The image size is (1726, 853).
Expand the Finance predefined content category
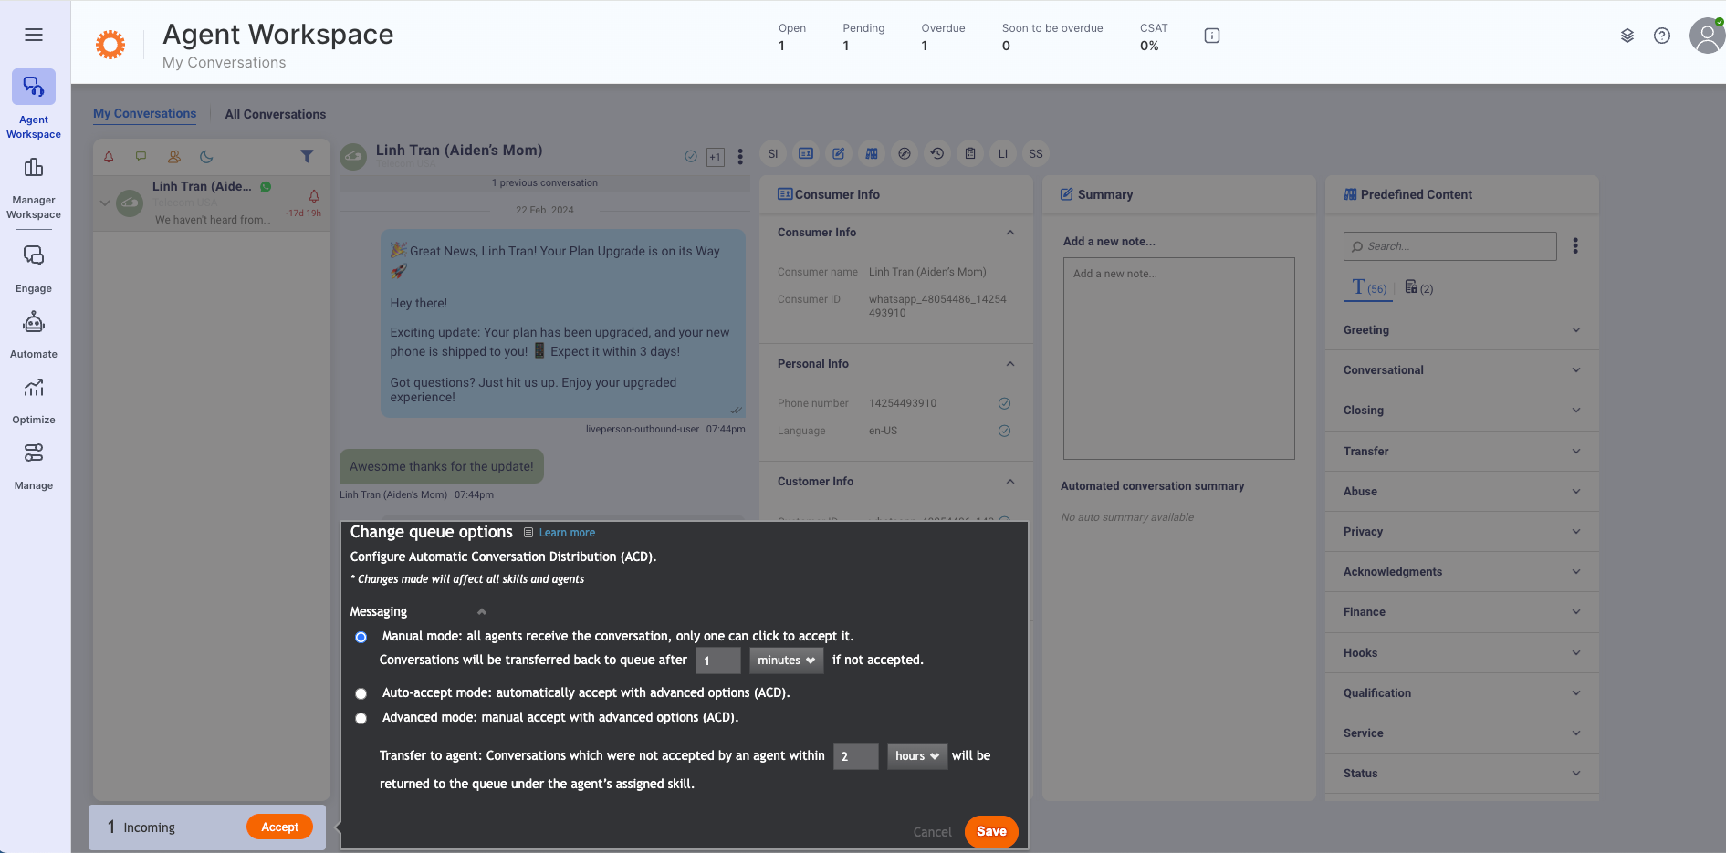tap(1461, 612)
